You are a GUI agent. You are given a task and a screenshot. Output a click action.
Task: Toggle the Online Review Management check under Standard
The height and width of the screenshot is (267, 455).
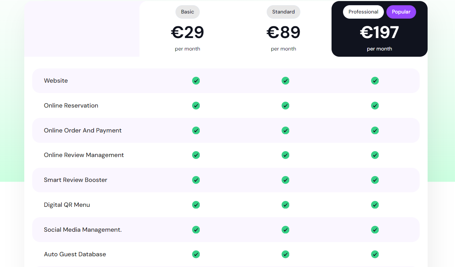(x=285, y=155)
